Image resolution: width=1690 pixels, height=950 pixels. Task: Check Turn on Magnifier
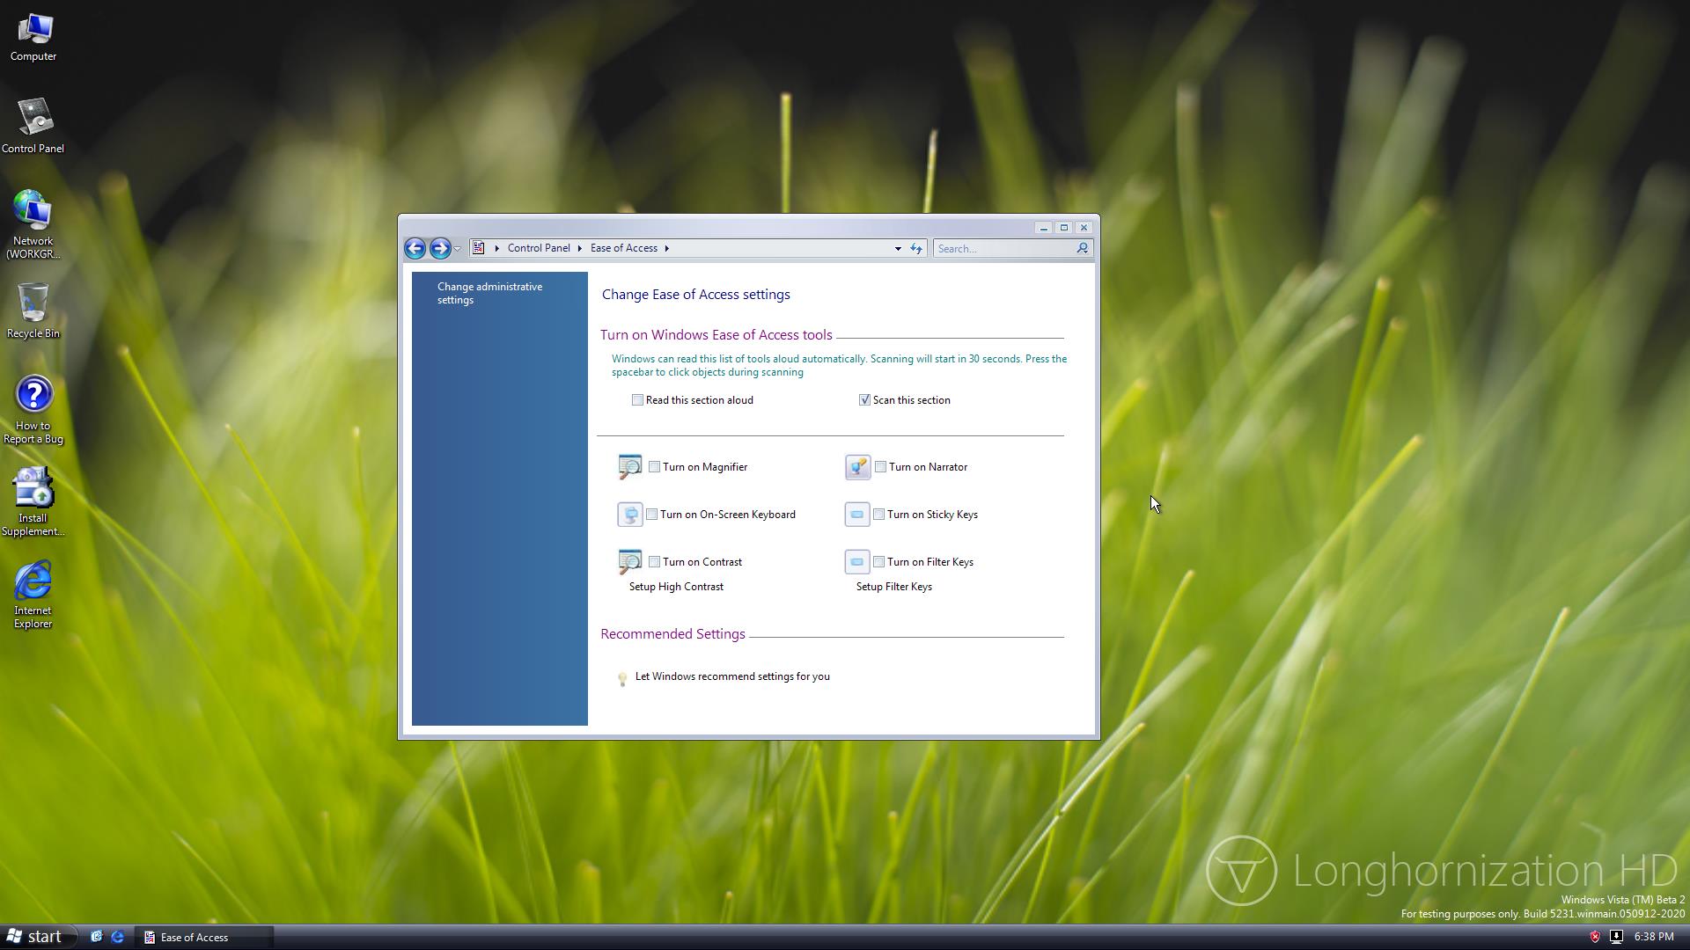(x=654, y=467)
